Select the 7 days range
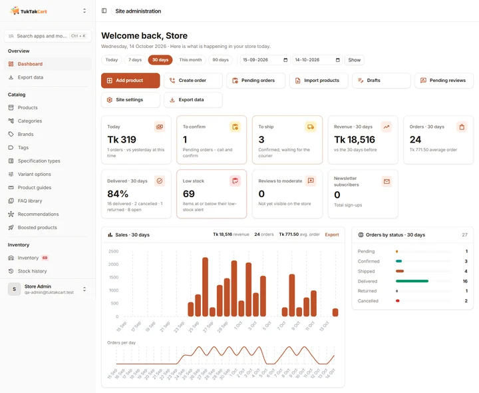479x393 pixels. (135, 60)
